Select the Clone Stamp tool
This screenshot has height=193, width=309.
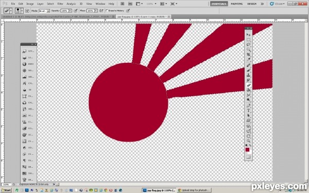[248, 75]
